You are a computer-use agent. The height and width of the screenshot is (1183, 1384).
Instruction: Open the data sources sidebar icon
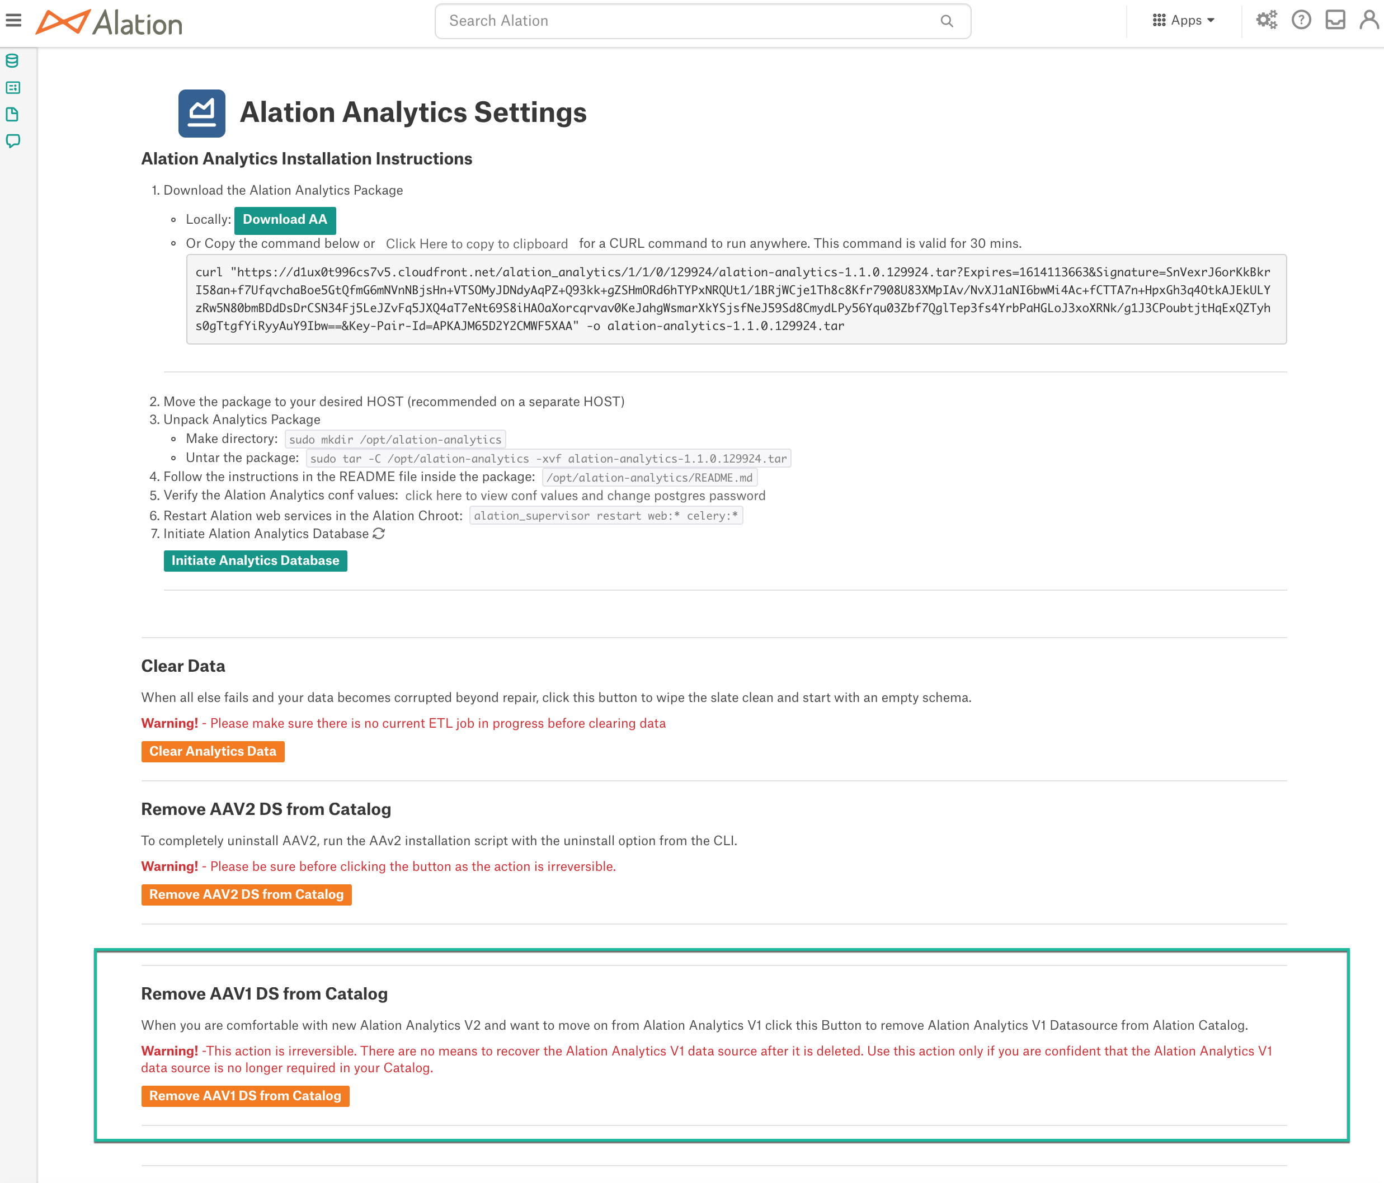(x=12, y=61)
